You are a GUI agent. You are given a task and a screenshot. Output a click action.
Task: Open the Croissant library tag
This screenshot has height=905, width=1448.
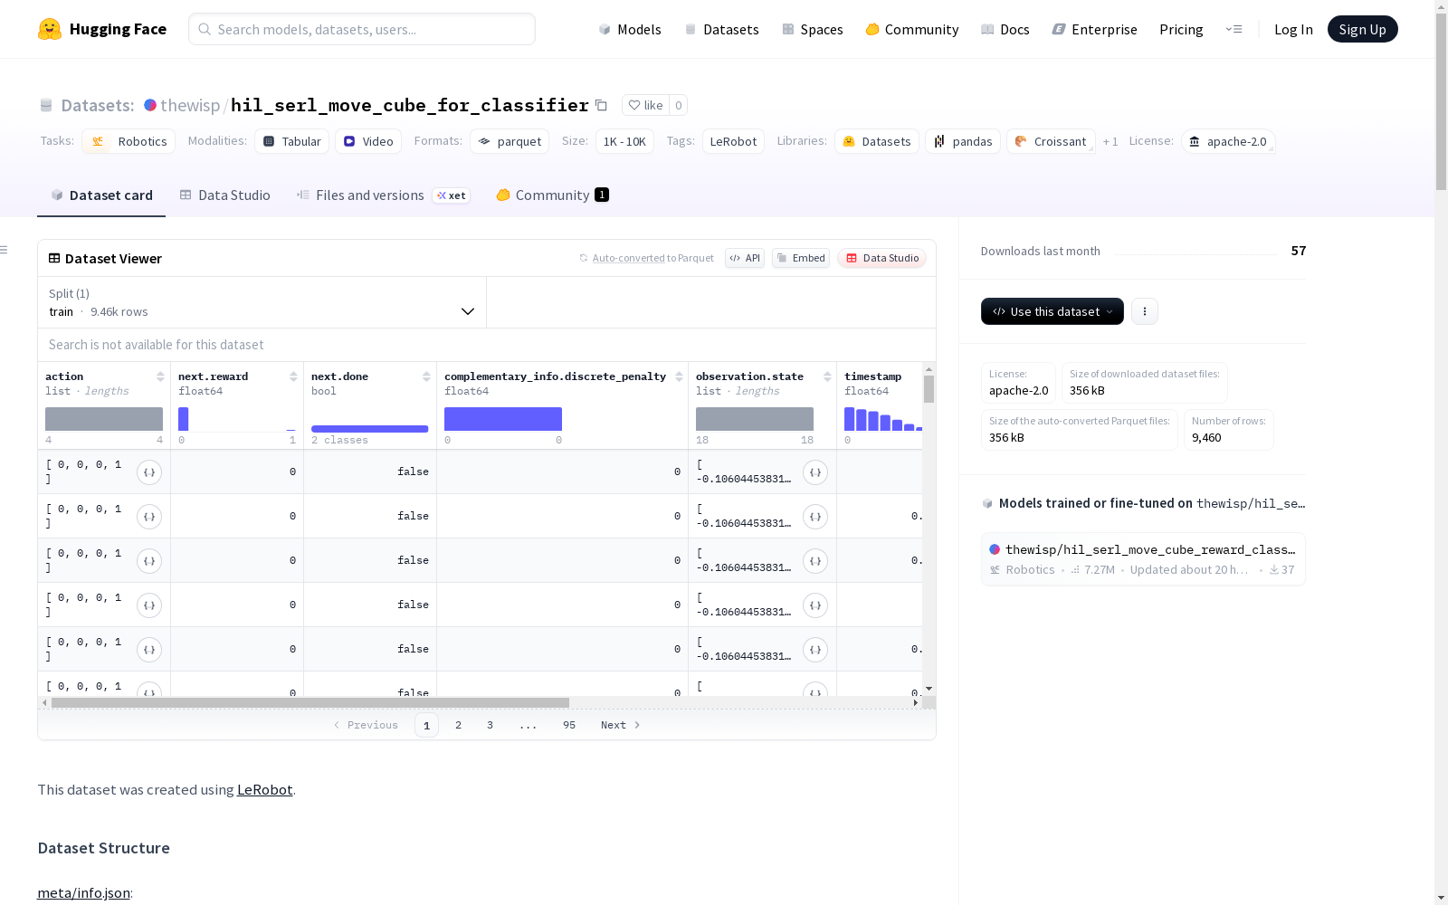(1051, 141)
